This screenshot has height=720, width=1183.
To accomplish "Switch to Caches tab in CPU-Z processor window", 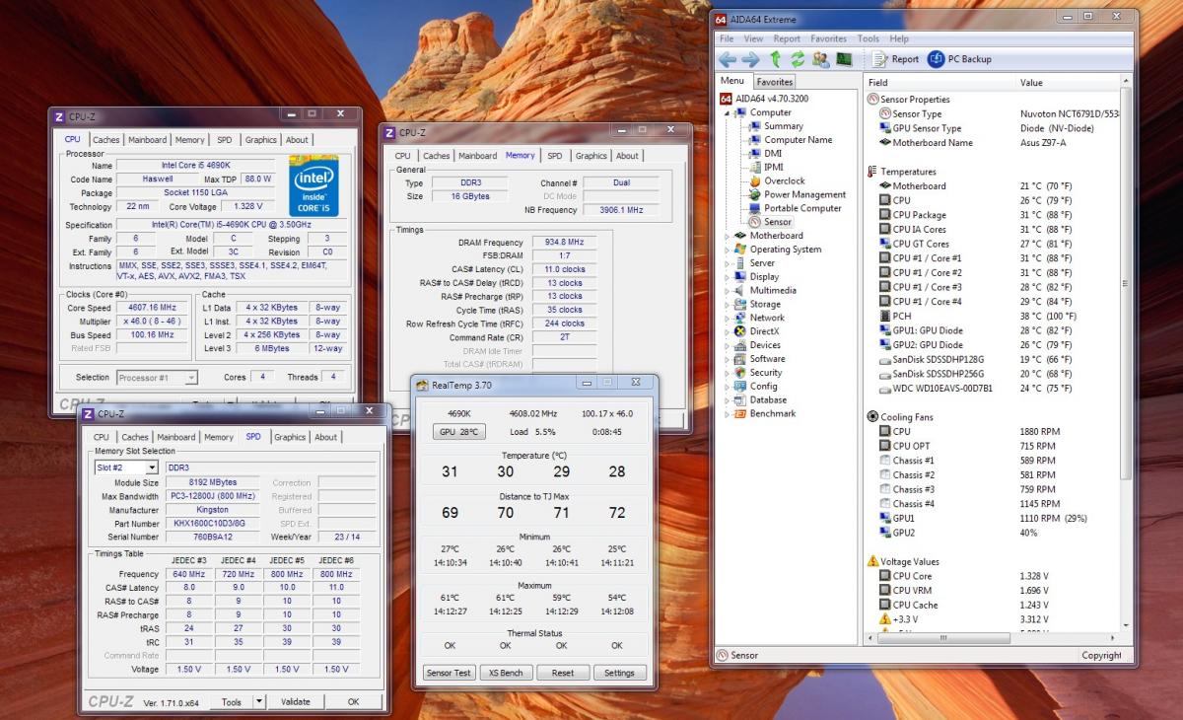I will click(x=106, y=140).
